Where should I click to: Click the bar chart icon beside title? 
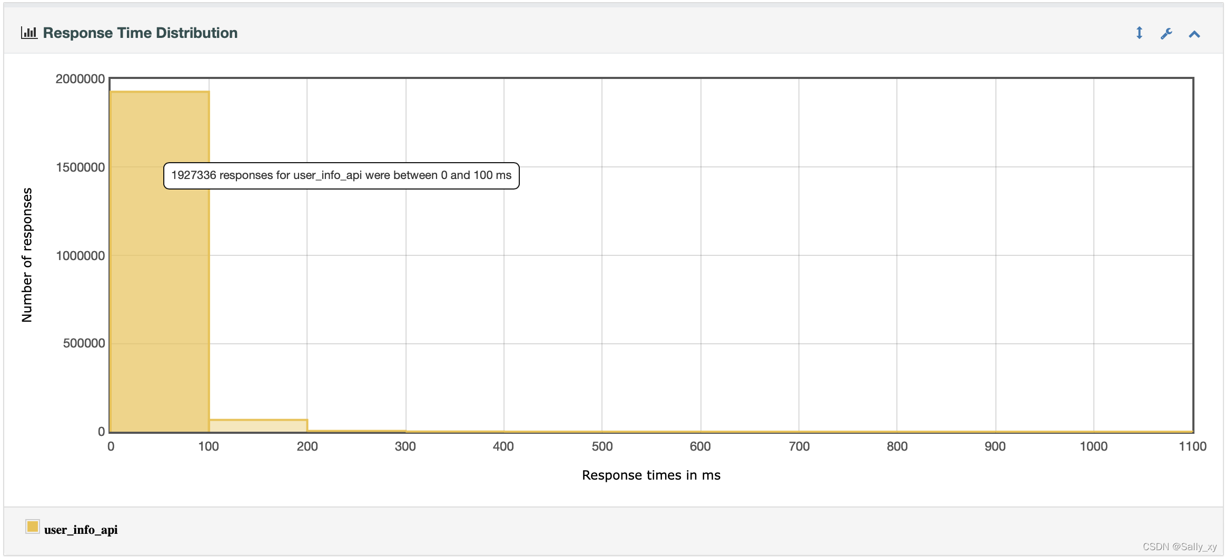[x=29, y=33]
